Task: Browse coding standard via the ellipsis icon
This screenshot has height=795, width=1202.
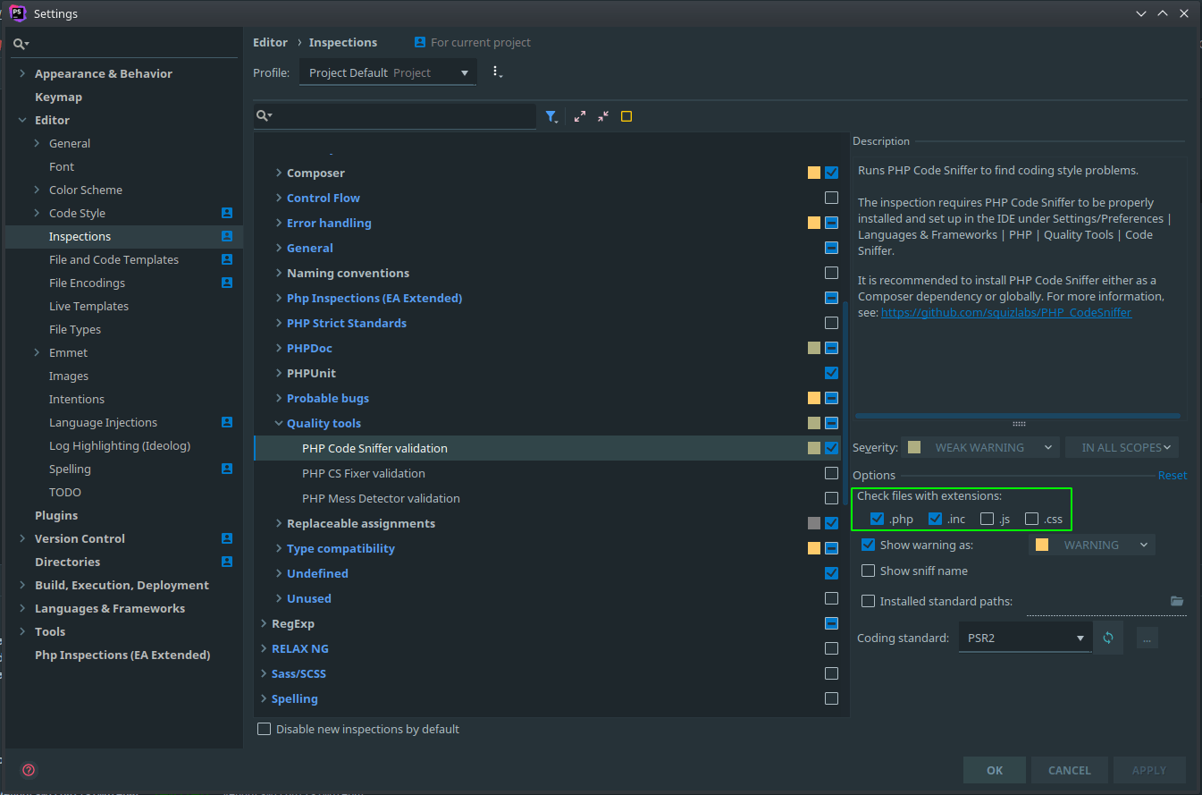Action: pyautogui.click(x=1147, y=637)
